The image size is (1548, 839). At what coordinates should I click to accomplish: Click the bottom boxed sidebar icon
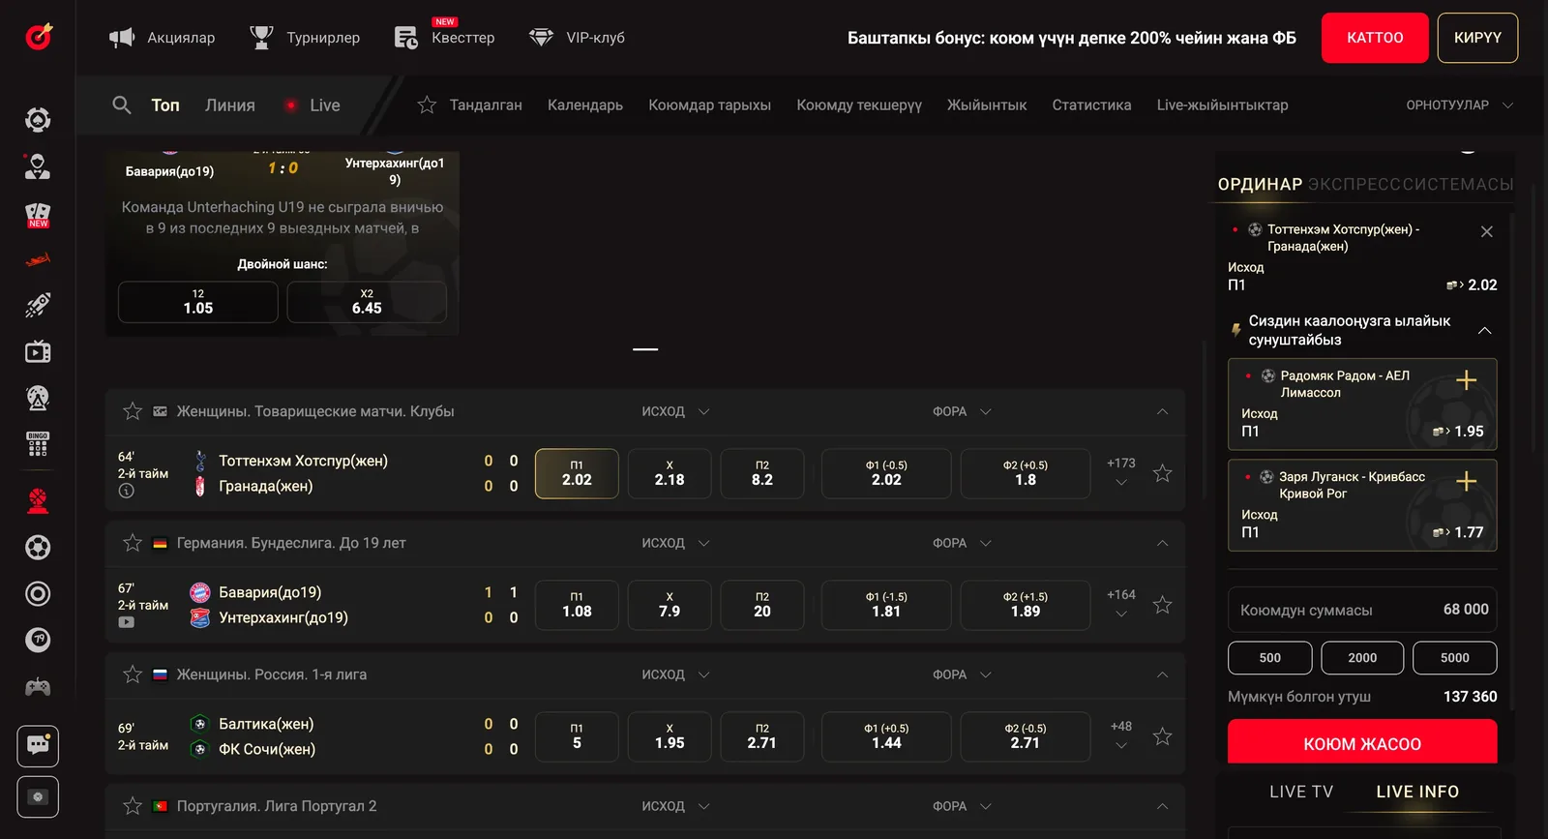tap(38, 797)
